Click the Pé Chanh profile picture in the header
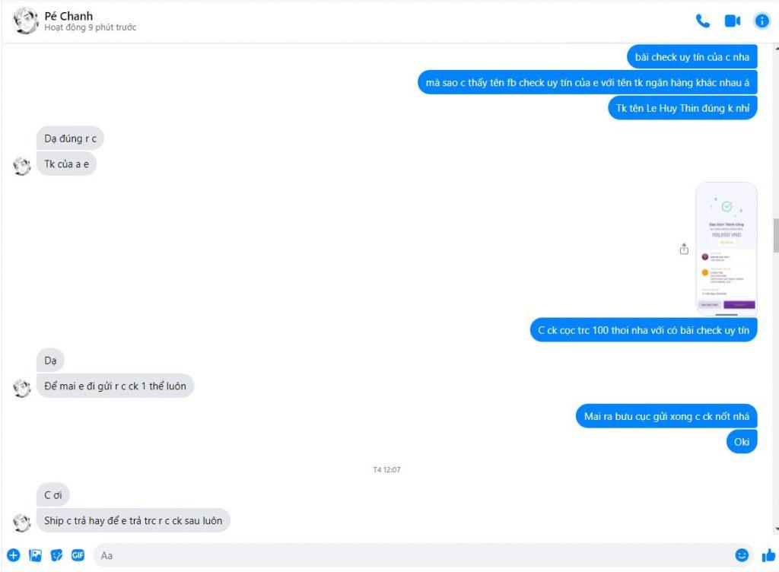This screenshot has height=572, width=779. point(25,21)
